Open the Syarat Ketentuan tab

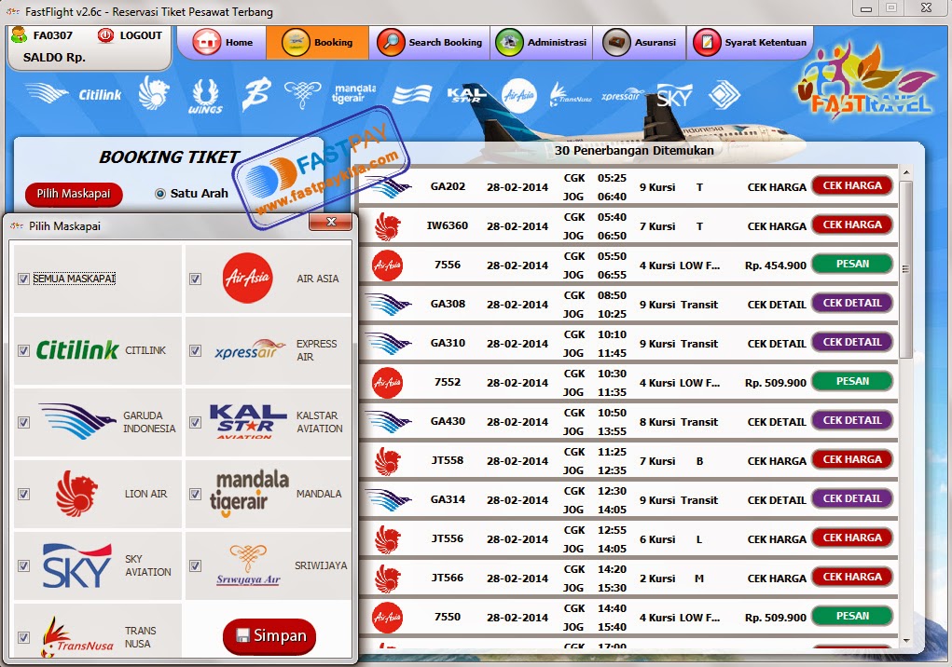tap(750, 43)
